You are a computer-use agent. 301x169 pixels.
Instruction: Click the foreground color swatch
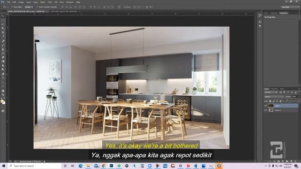pos(2,101)
